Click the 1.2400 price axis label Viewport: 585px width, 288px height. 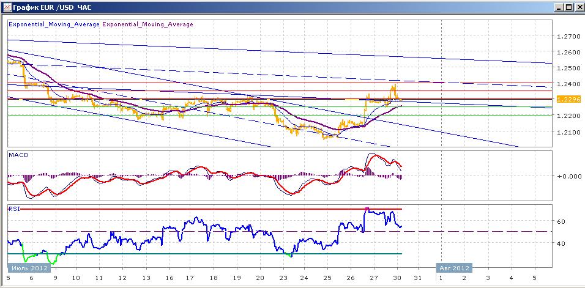[568, 84]
